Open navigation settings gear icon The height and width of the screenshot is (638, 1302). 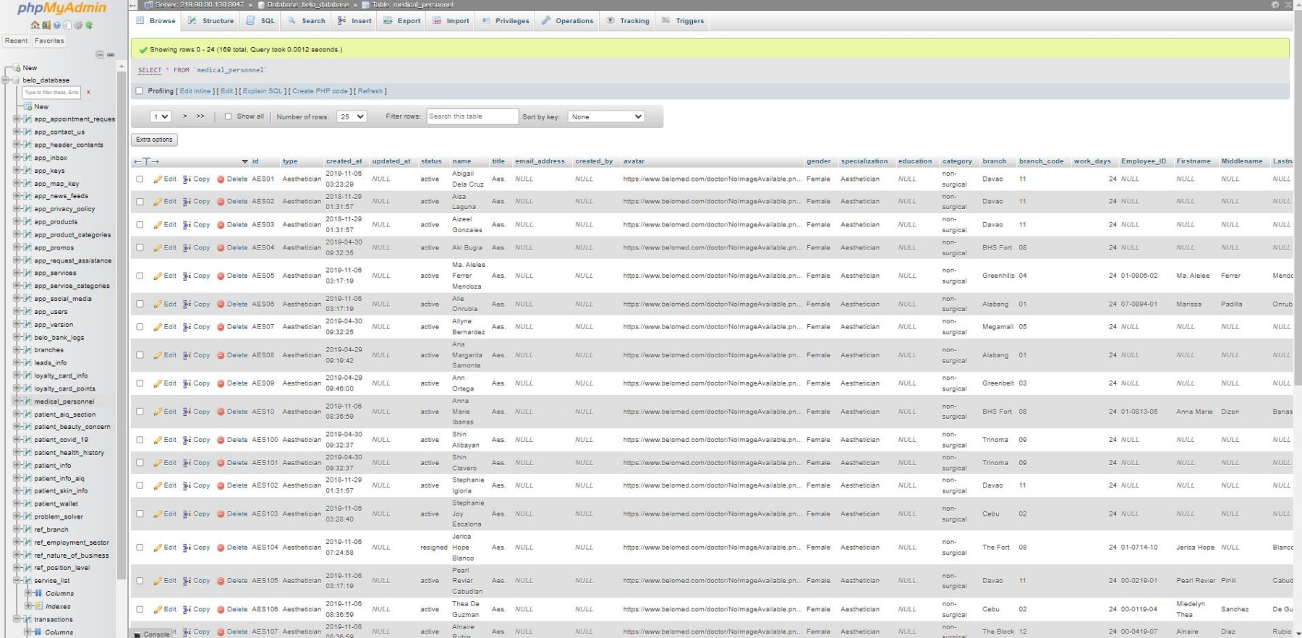point(78,25)
